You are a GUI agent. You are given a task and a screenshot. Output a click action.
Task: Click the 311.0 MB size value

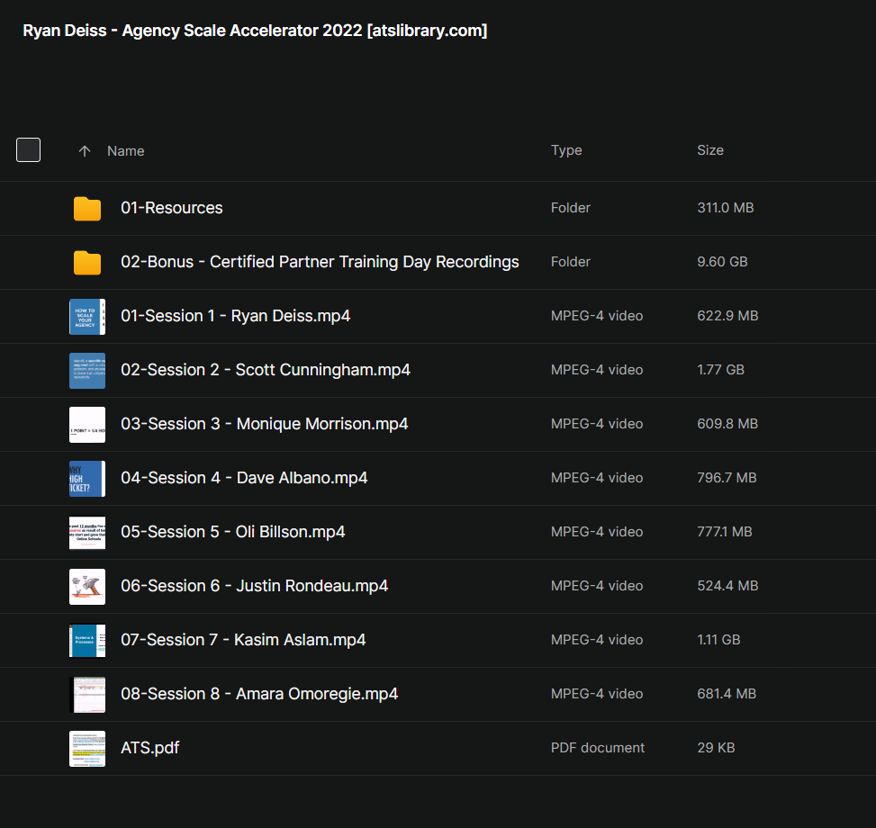click(725, 208)
